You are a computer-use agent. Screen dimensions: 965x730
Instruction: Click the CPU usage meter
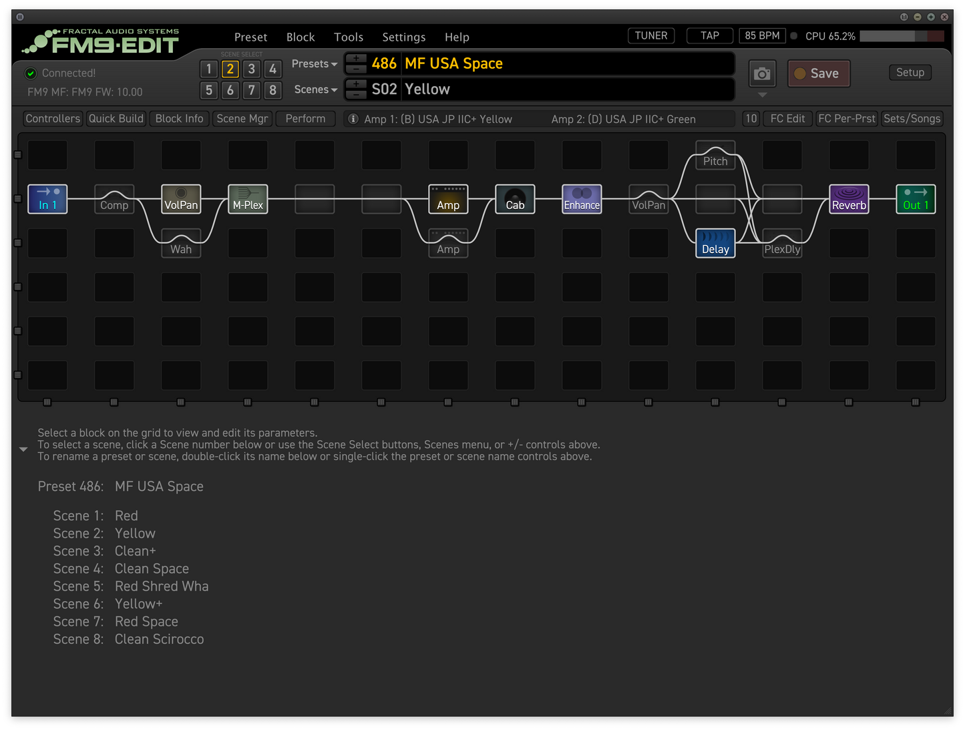(902, 37)
